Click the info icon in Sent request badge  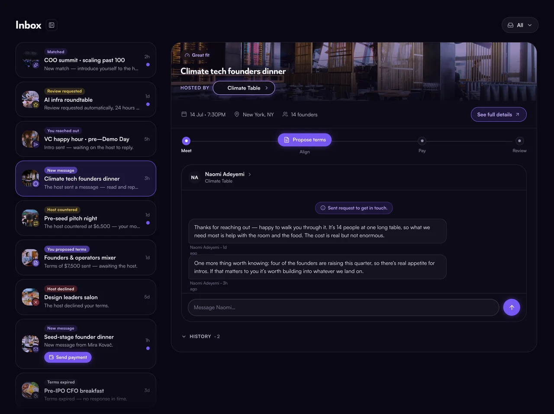tap(323, 208)
